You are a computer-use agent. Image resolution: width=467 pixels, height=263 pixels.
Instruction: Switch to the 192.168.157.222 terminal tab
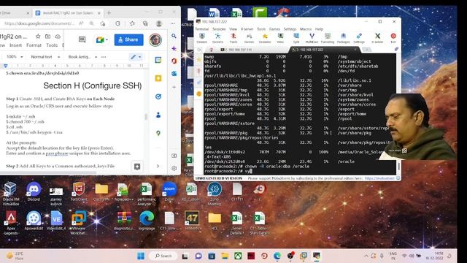click(325, 50)
